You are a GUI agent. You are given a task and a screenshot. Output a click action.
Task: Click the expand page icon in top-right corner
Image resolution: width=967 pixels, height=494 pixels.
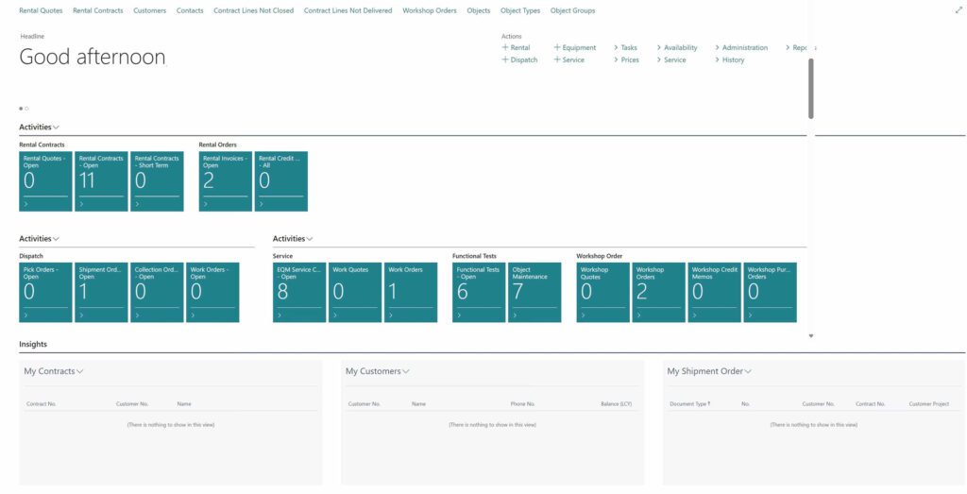959,10
